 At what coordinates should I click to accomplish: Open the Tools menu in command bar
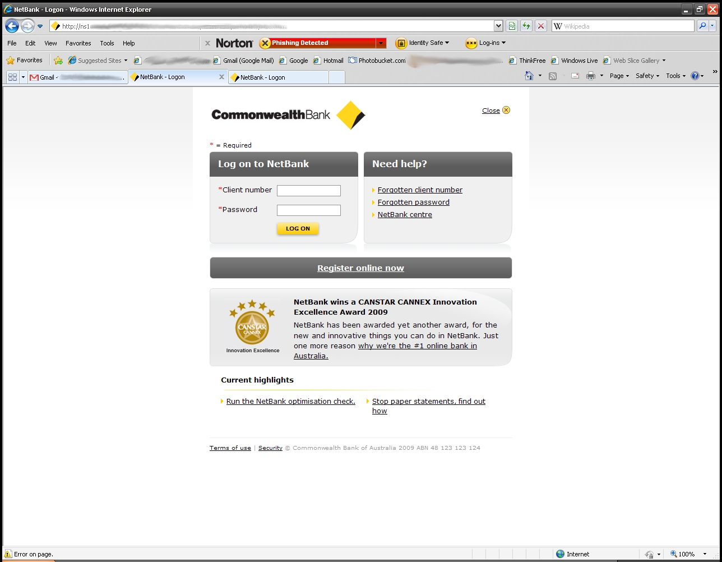pos(675,76)
